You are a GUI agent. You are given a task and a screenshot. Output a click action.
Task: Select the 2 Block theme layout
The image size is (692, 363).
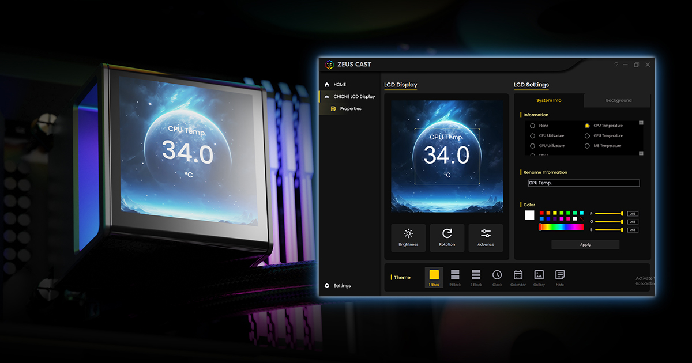(456, 277)
